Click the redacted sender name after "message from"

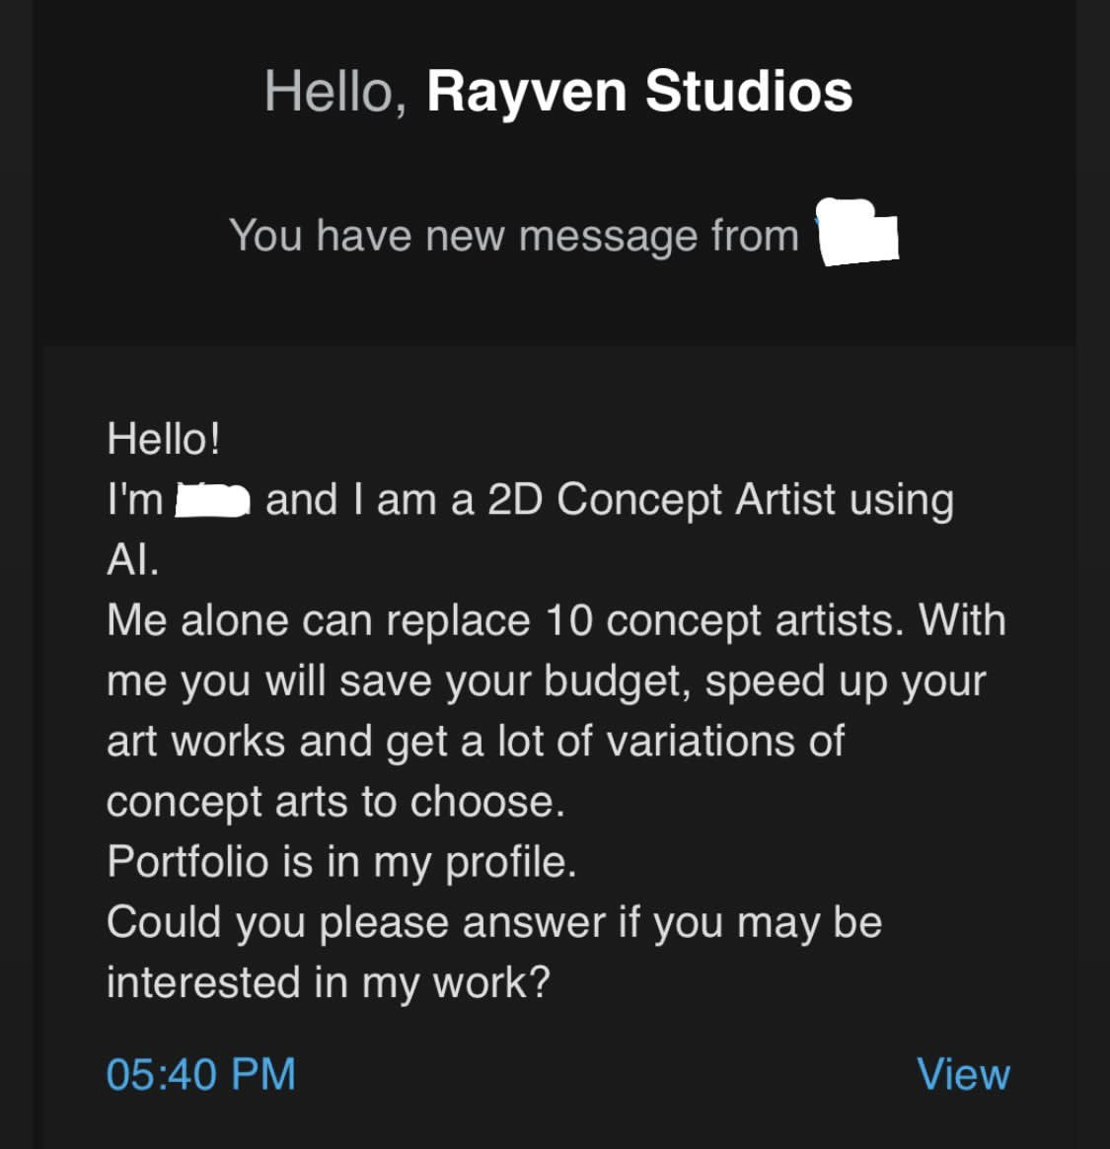coord(857,232)
